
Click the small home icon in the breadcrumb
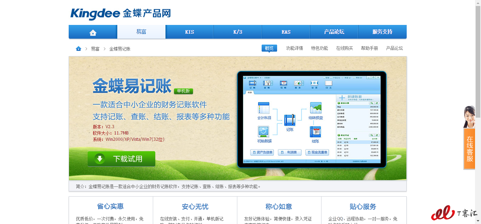79,48
